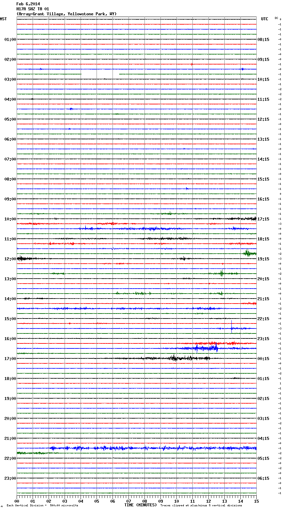283x510 pixels.
Task: Click minute tick label 05 on bottom axis
Action: tap(97, 501)
